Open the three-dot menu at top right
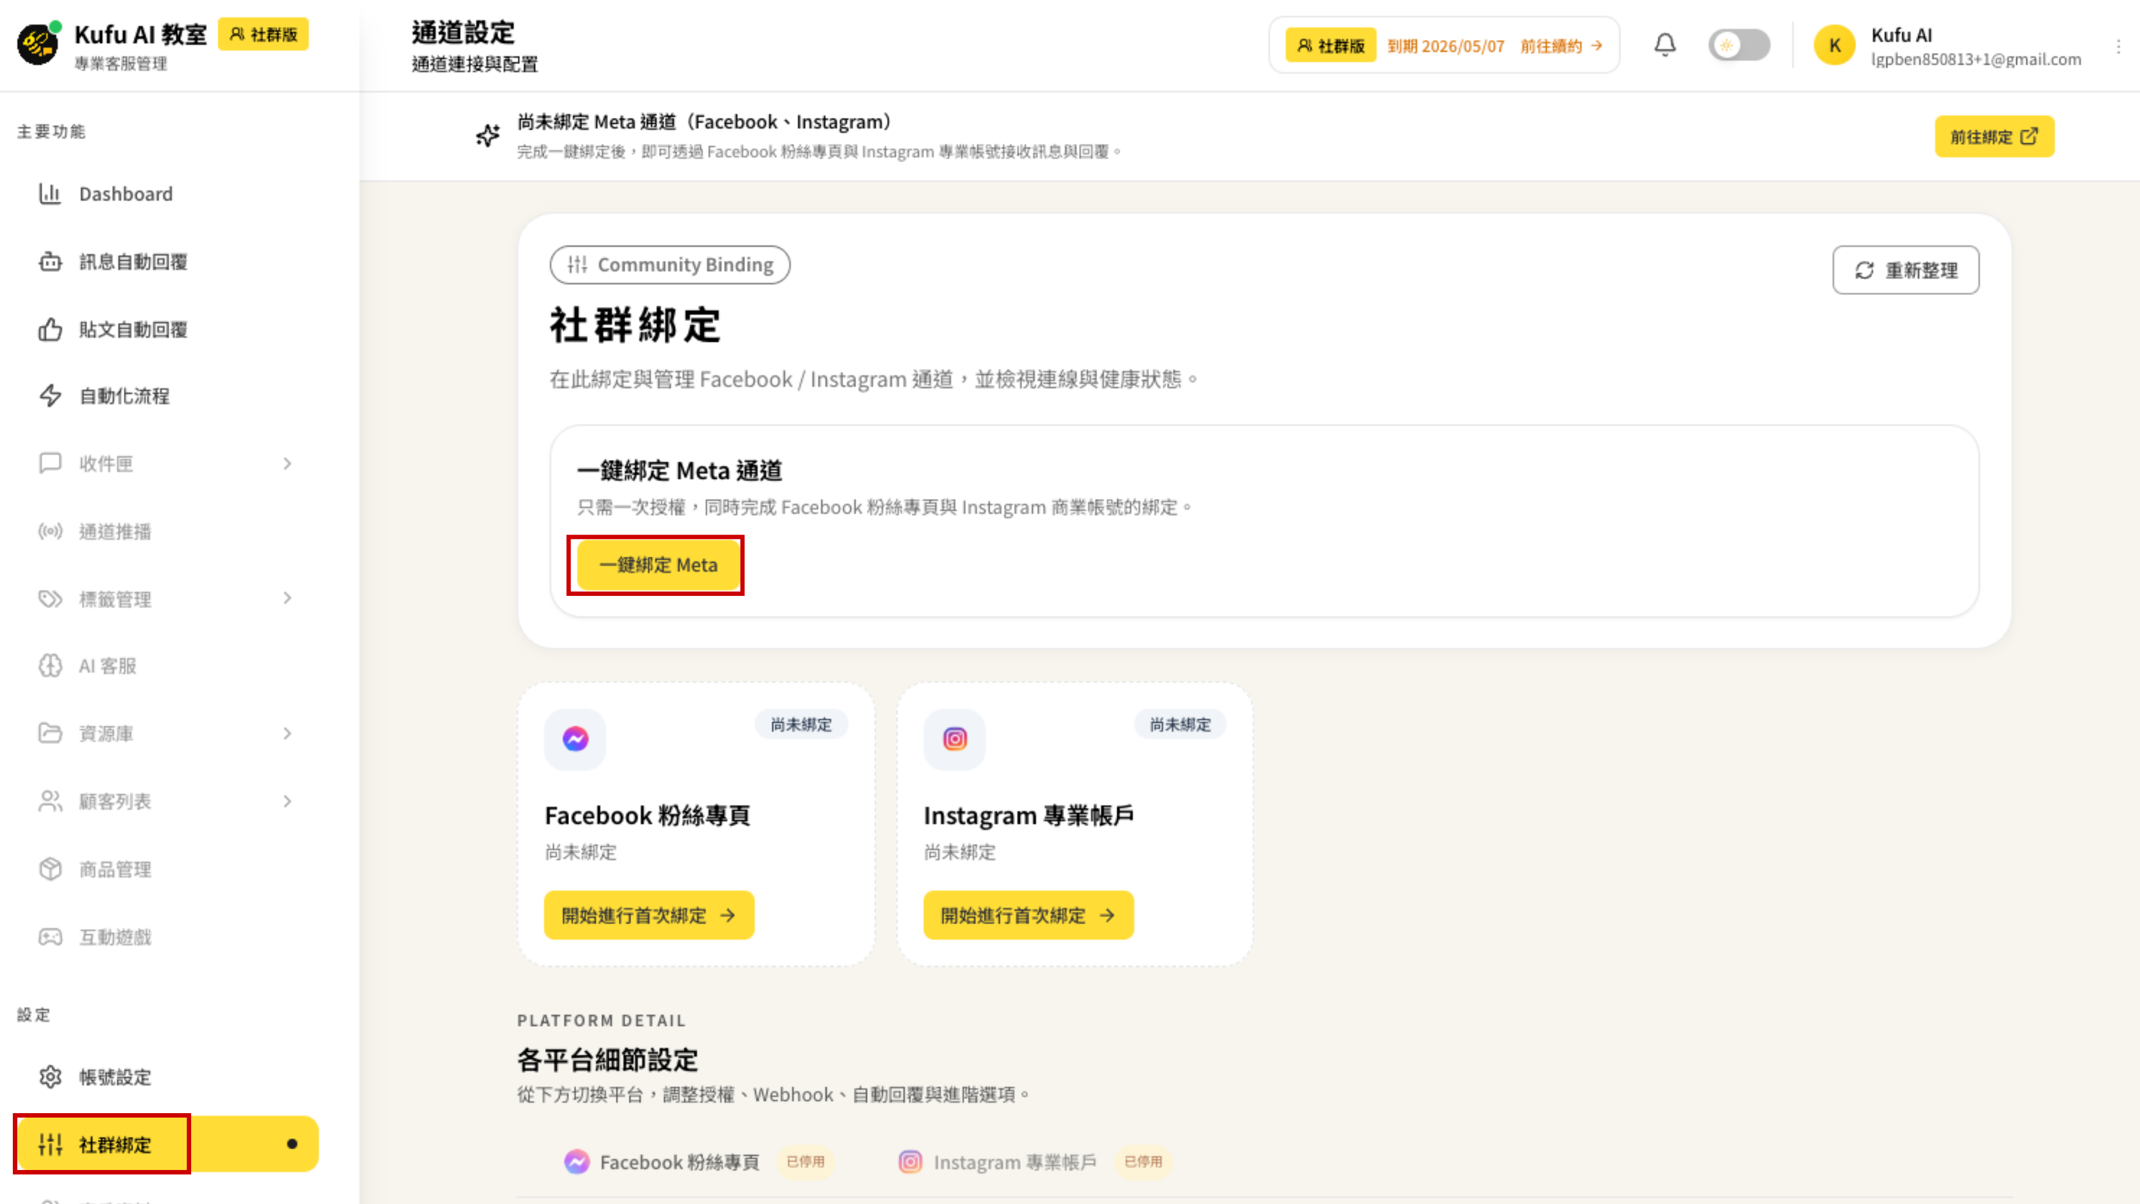The height and width of the screenshot is (1204, 2140). tap(2117, 45)
